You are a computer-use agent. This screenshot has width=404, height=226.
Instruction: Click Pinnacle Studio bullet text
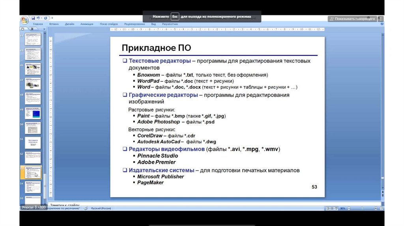pos(157,156)
